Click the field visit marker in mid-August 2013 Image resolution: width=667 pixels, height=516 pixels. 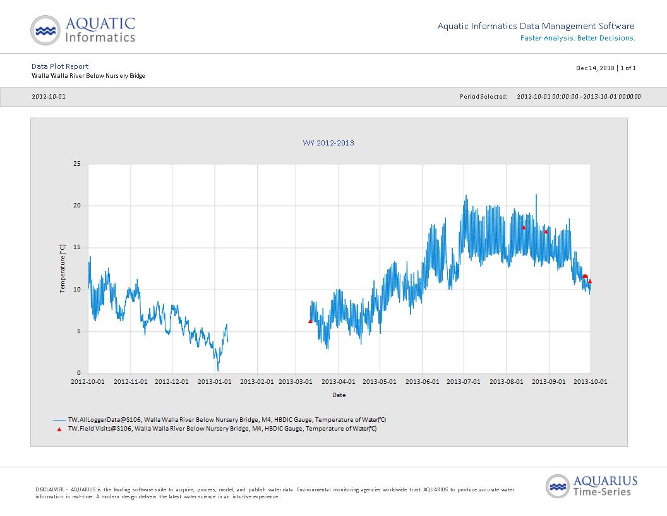[x=524, y=228]
